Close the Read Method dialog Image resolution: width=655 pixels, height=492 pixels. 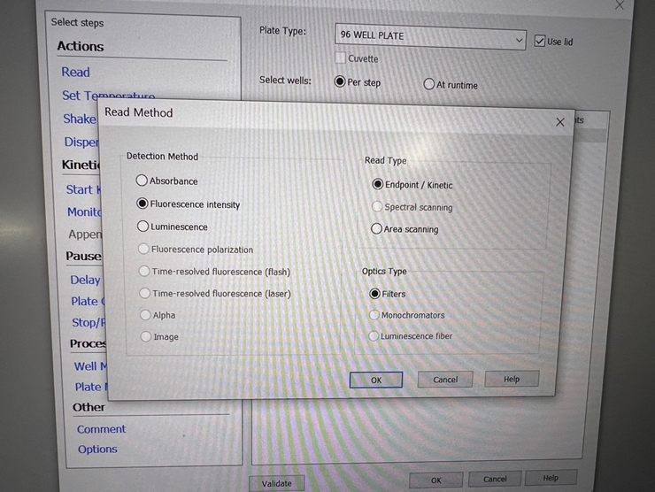tap(559, 122)
